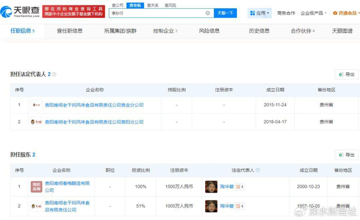Click the 天眼一下 search button
This screenshot has width=360, height=220.
click(x=225, y=13)
